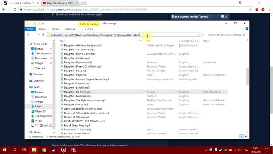This screenshot has height=154, width=273.
Task: Click the Windows Start button
Action: pyautogui.click(x=5, y=150)
